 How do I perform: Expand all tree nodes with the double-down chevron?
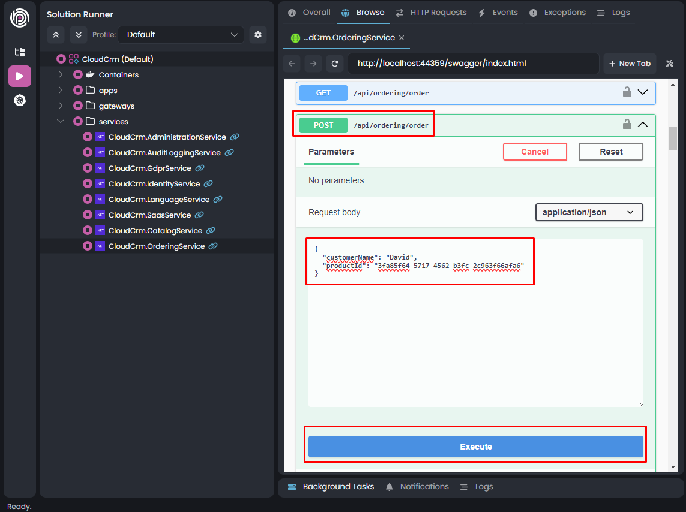coord(78,35)
